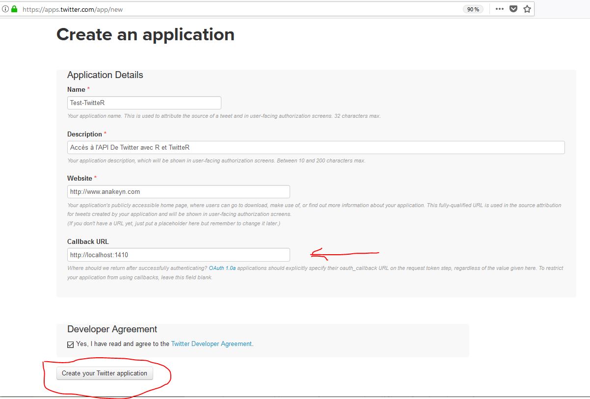The height and width of the screenshot is (399, 590).
Task: Edit the Website field with anakeyn.com URL
Action: (179, 191)
